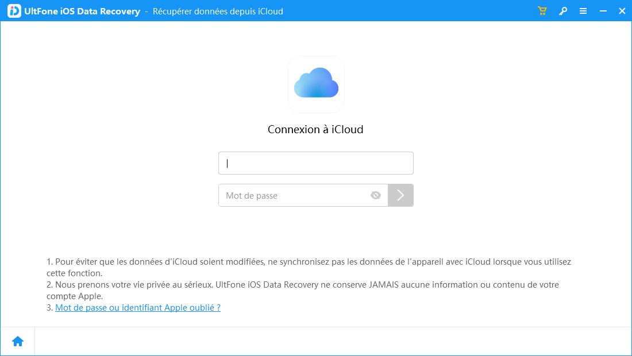The height and width of the screenshot is (356, 632).
Task: Click the minimize icon in the title bar
Action: pos(602,10)
